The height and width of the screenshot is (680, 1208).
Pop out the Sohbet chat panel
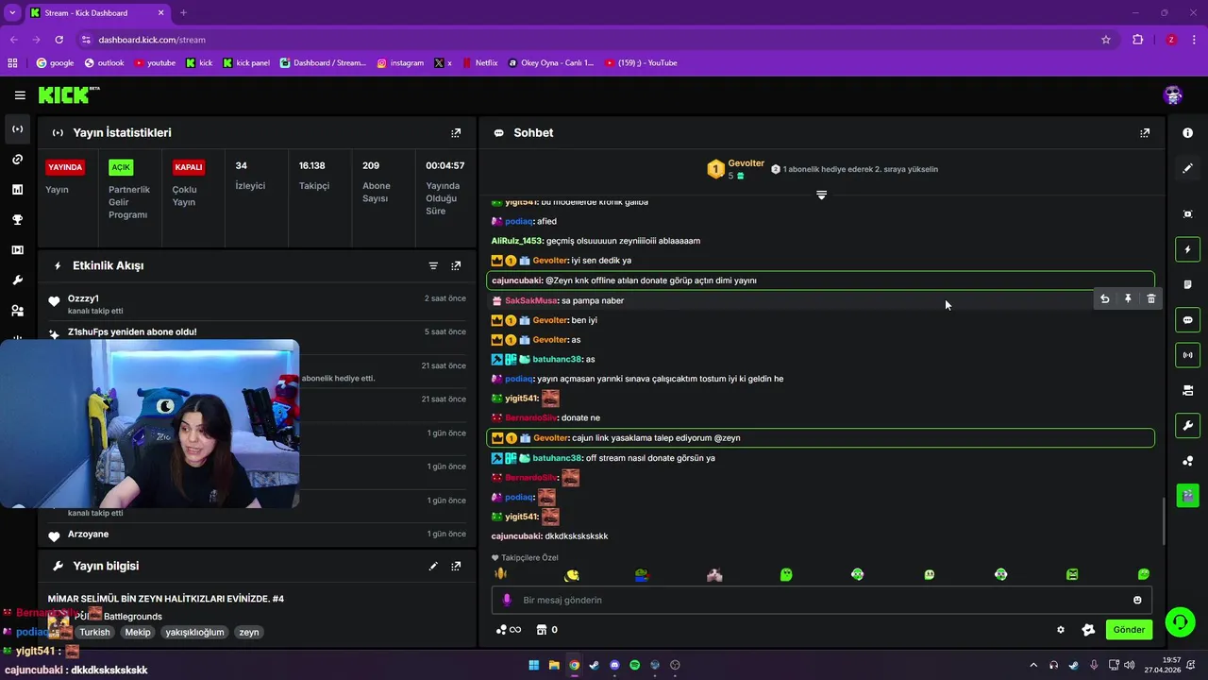1145,133
